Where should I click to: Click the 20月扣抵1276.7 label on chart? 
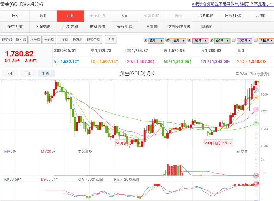point(218,143)
